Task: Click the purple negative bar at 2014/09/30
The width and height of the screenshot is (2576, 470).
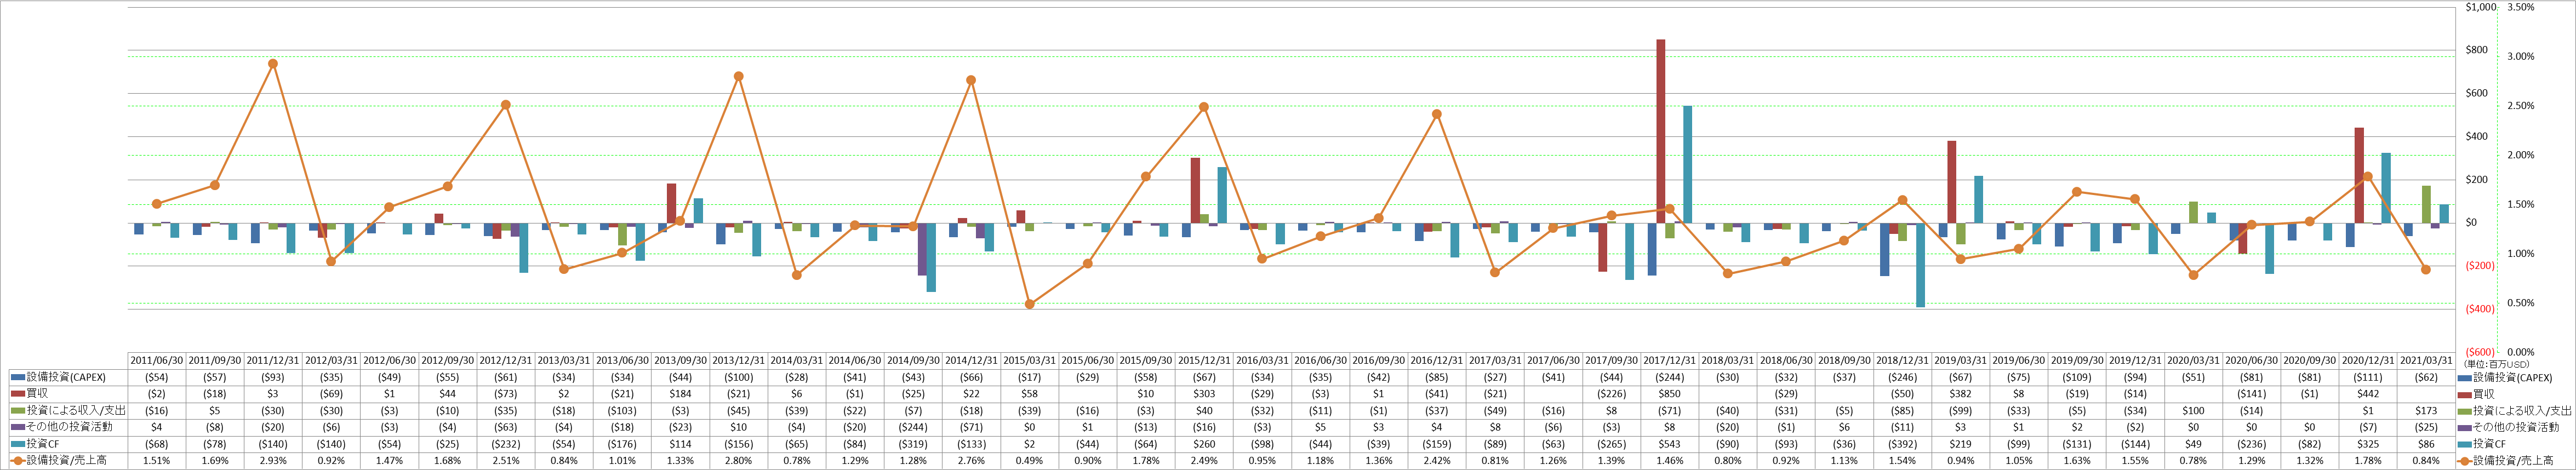Action: coord(922,249)
